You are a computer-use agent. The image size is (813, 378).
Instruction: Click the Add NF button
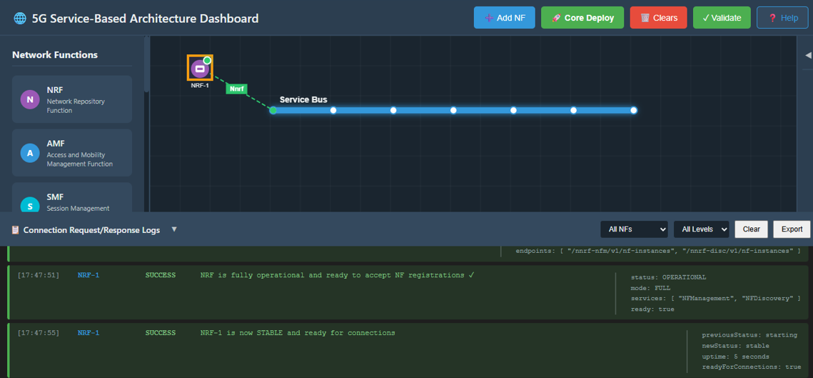click(504, 18)
